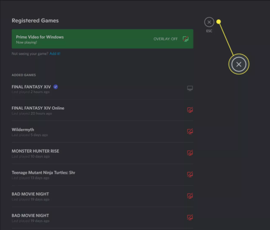The height and width of the screenshot is (230, 270).
Task: Enable overlay for first BAD MOVIE NIGHT
Action: [190, 196]
